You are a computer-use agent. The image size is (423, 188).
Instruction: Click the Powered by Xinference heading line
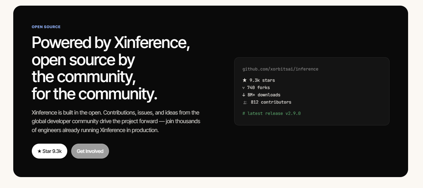111,43
